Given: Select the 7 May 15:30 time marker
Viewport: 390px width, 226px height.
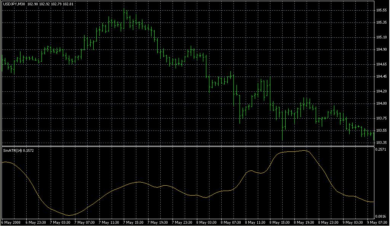Looking at the screenshot, I should [x=134, y=222].
